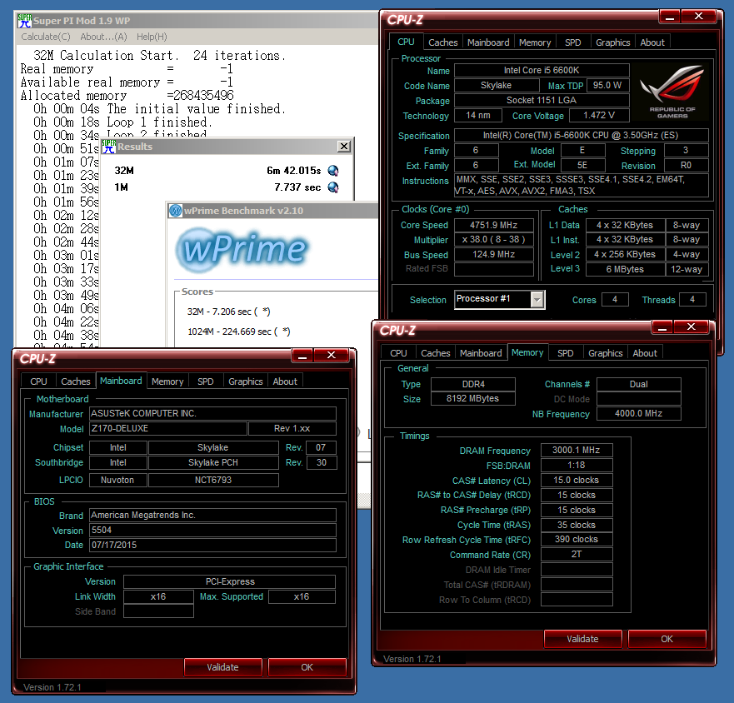This screenshot has height=703, width=734.
Task: Click the Core Speed 4751.9 MHz field
Action: pos(494,225)
